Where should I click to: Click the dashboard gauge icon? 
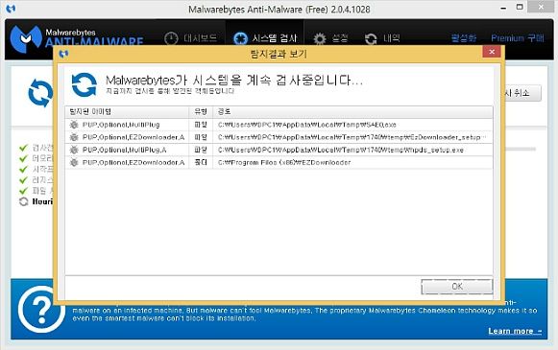[171, 38]
